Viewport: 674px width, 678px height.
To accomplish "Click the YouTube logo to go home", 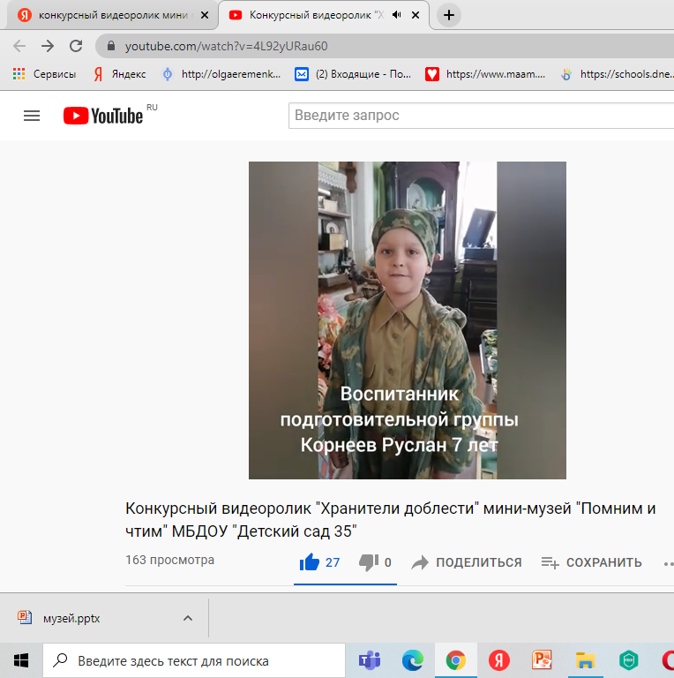I will pyautogui.click(x=103, y=116).
